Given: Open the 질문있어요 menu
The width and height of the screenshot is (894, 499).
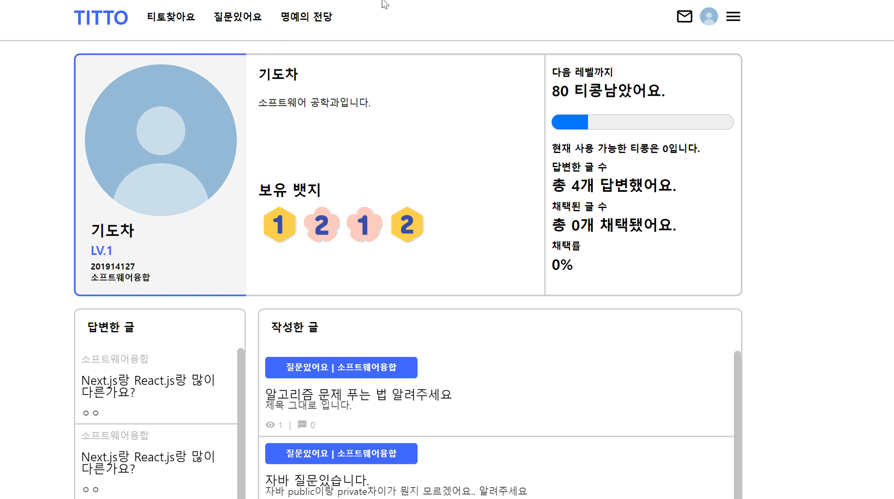Looking at the screenshot, I should pos(238,17).
